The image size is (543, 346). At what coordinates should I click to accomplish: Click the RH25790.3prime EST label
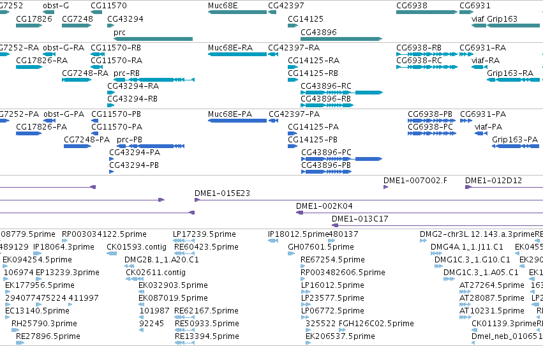44,324
